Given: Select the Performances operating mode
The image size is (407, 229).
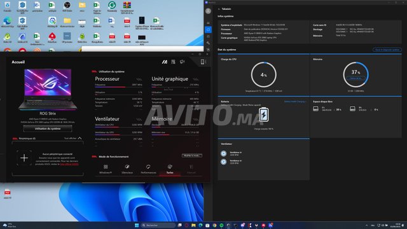Looking at the screenshot, I should click(148, 169).
